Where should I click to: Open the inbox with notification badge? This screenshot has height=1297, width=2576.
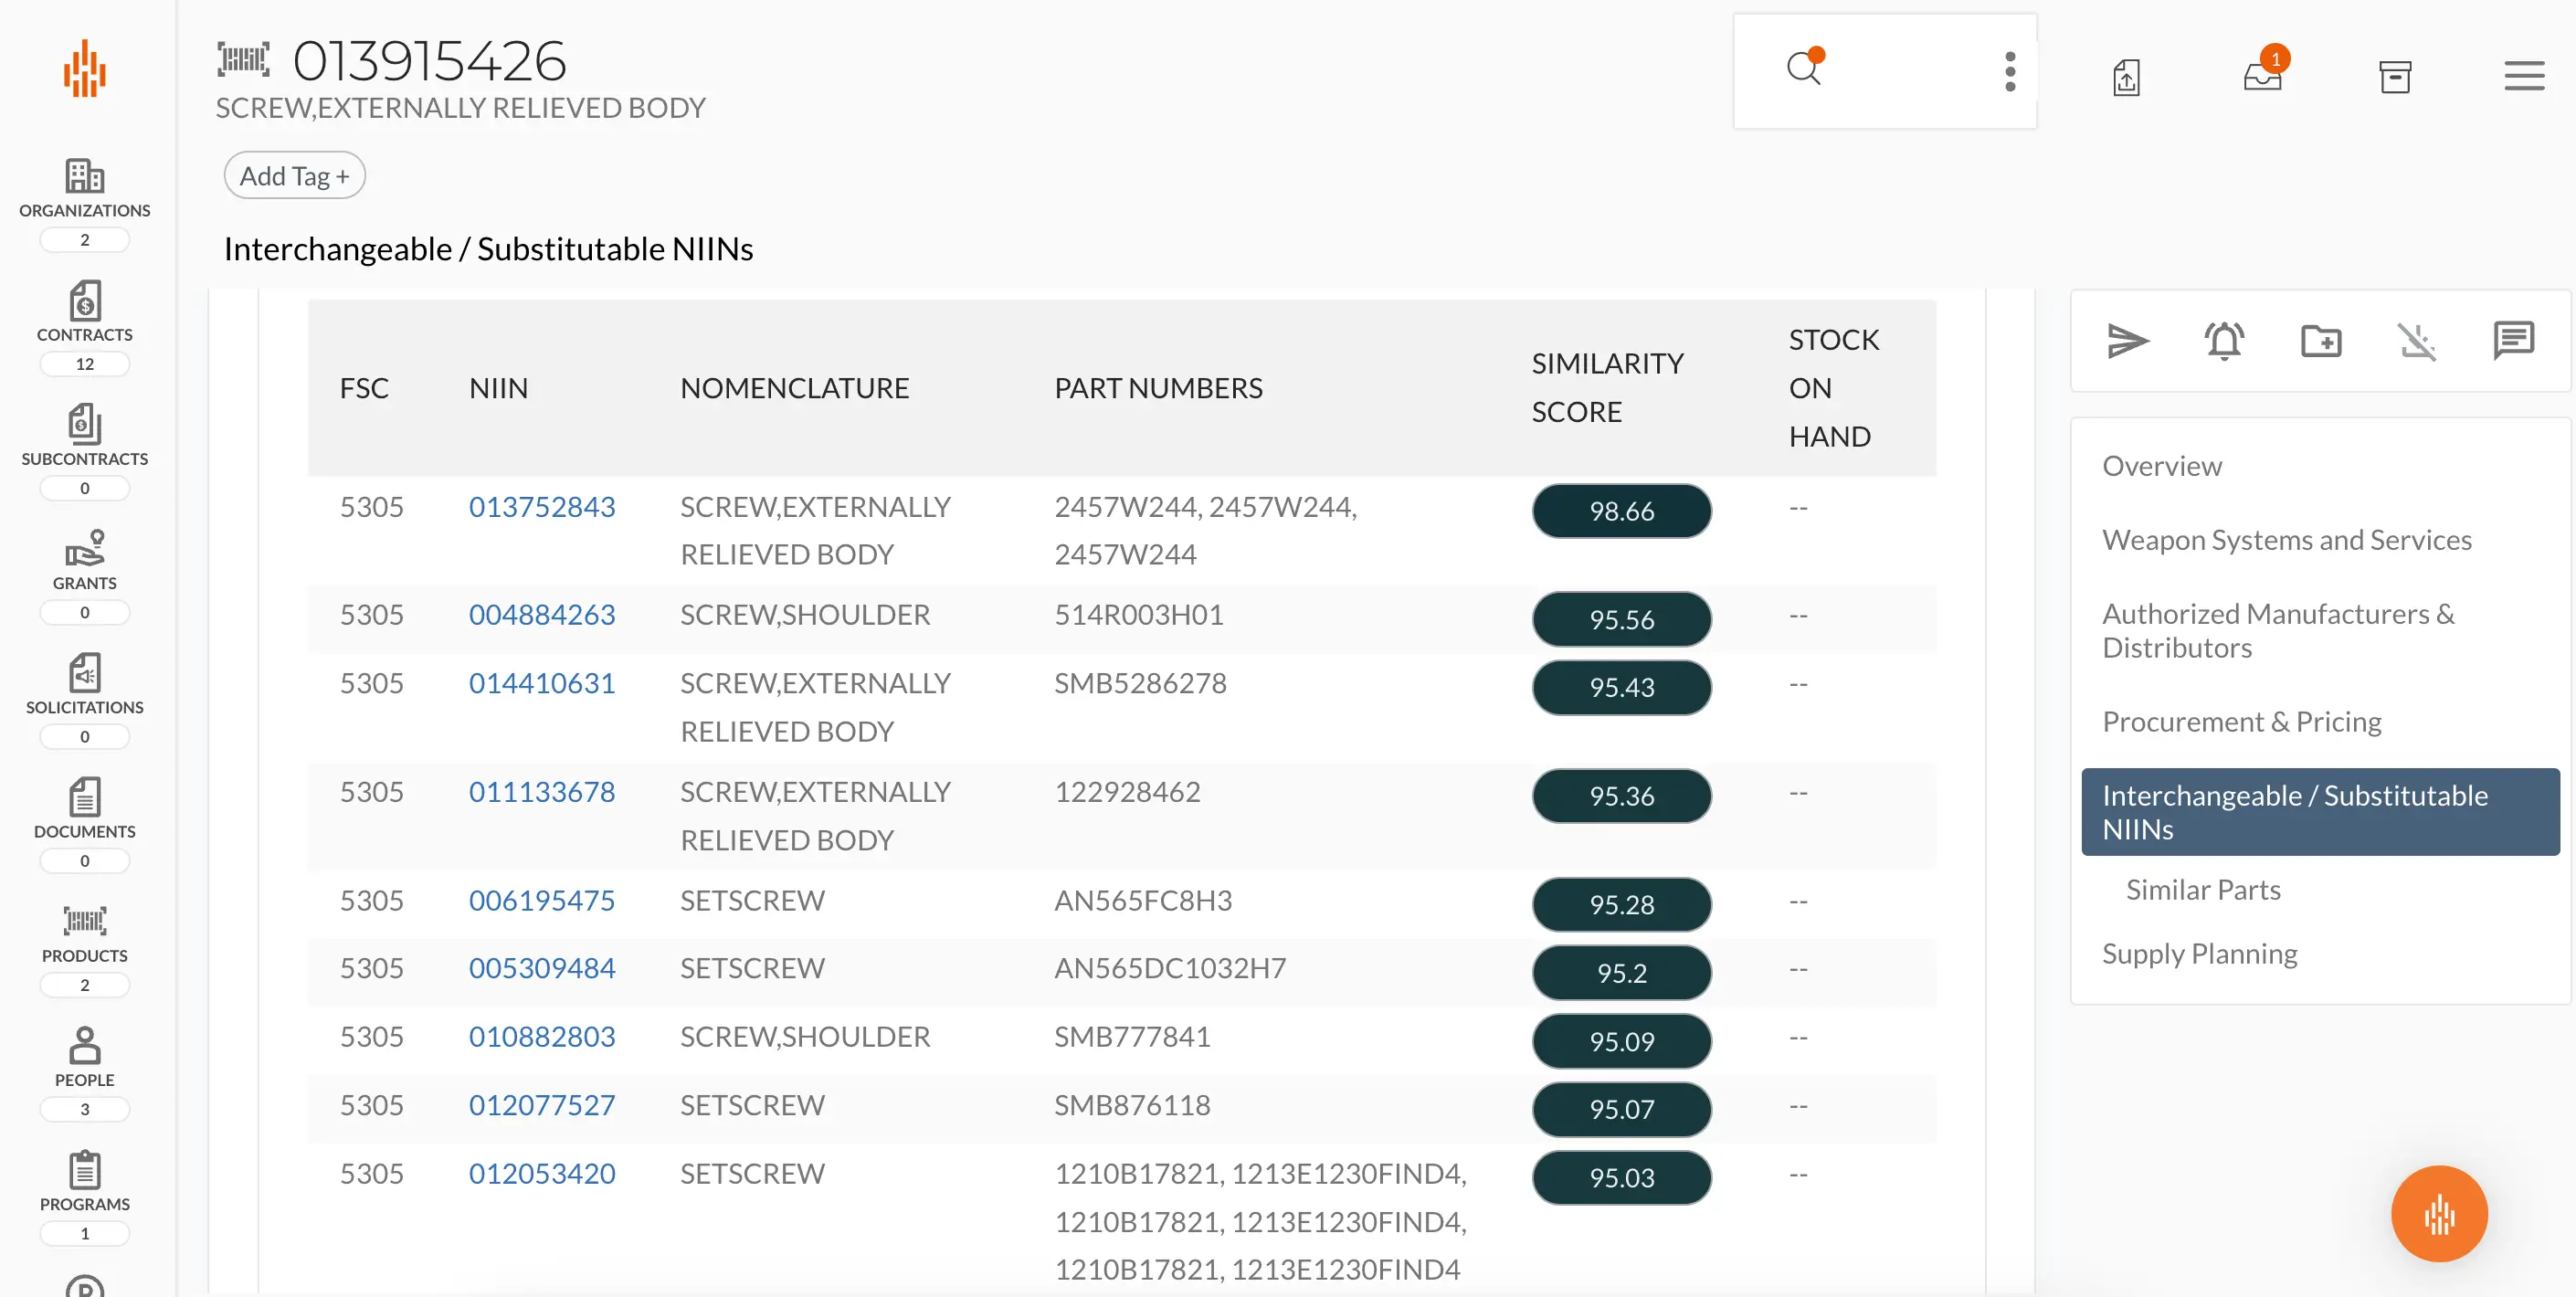click(2262, 77)
